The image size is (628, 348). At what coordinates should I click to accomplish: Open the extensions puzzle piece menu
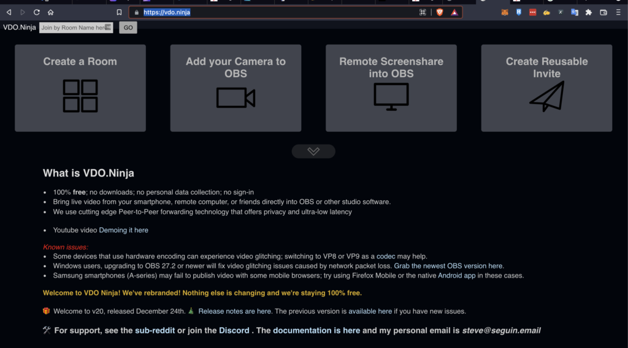[x=589, y=12]
